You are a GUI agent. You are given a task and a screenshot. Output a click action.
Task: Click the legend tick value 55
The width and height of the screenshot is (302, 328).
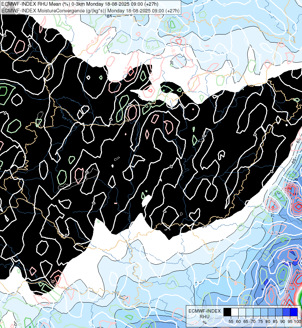[231, 322]
